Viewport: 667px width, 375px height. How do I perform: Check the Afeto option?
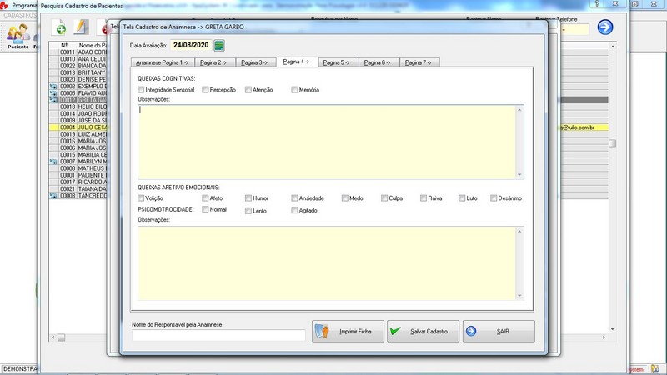(205, 198)
